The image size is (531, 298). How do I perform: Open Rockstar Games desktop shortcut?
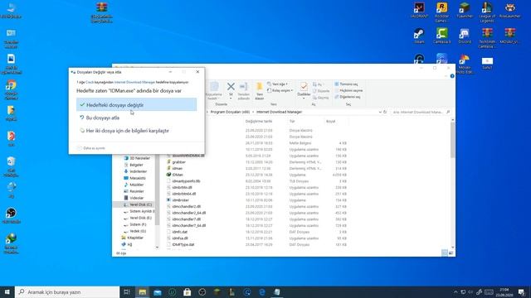point(441,12)
